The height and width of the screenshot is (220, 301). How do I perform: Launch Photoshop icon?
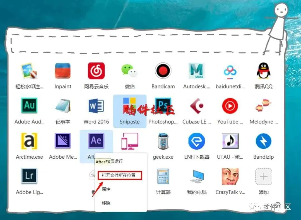163,106
